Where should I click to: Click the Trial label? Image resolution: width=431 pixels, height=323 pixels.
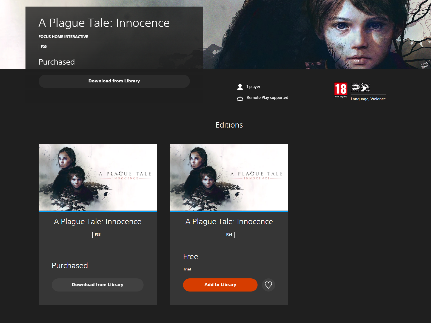(187, 269)
